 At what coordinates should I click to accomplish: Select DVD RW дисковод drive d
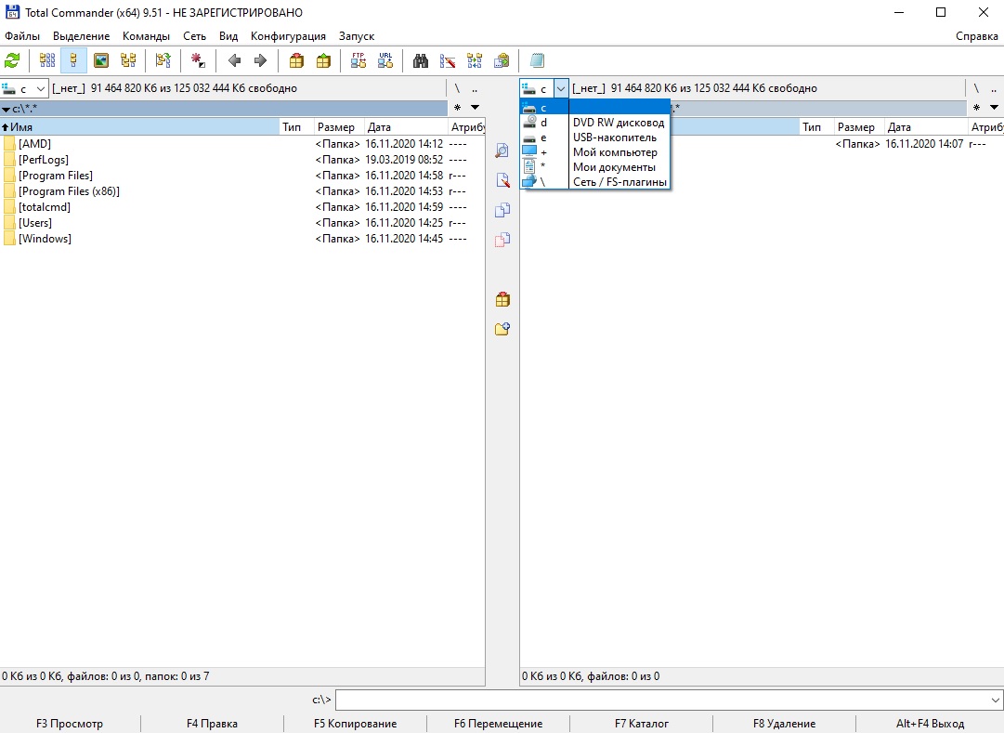[595, 123]
